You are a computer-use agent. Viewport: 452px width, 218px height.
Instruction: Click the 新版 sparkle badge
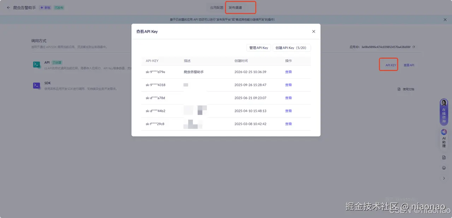[44, 7]
